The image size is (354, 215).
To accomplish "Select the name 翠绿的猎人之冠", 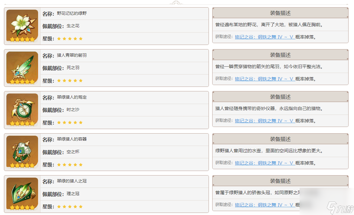I will pos(72,181).
